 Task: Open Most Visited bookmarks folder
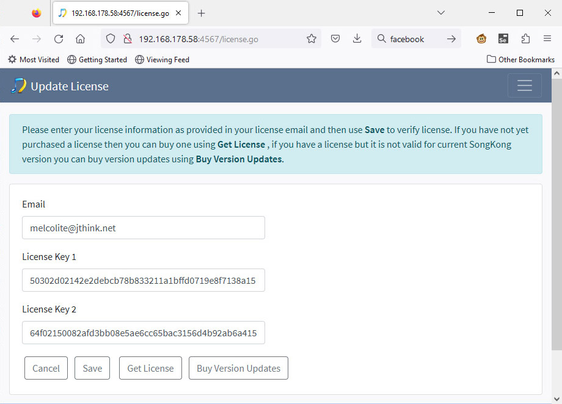click(x=34, y=59)
